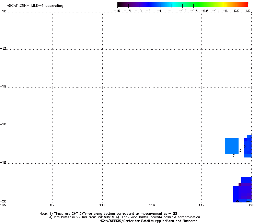Click the -0.4 label on the colorbar
The width and height of the screenshot is (254, 223).
216,11
